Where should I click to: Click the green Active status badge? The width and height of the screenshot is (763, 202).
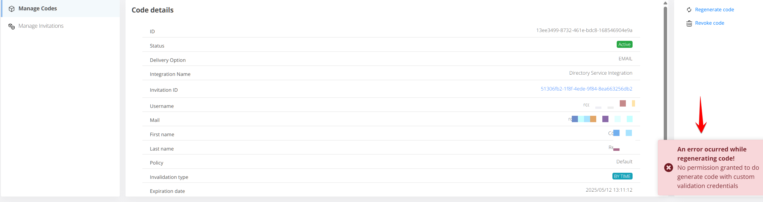tap(624, 44)
